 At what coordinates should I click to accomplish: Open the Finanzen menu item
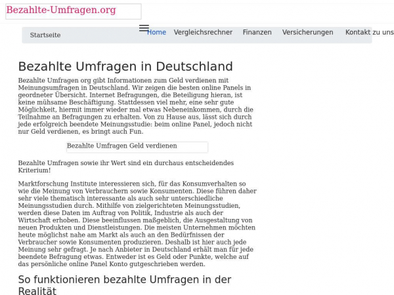(x=257, y=32)
